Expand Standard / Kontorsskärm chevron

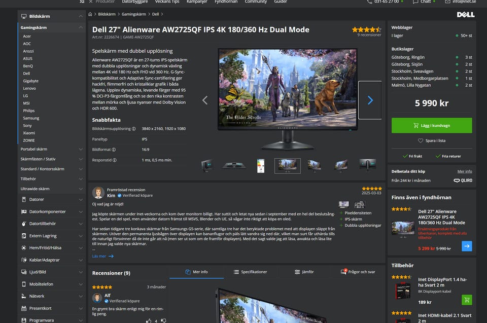coord(81,169)
